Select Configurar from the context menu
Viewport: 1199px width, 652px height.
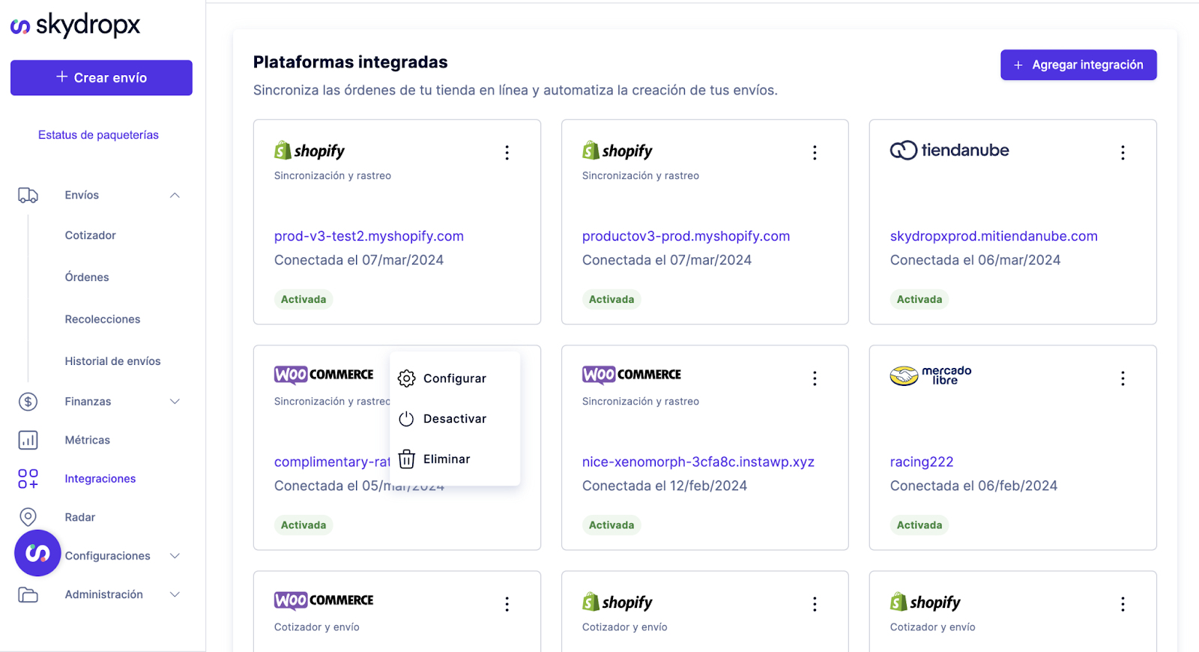coord(455,378)
